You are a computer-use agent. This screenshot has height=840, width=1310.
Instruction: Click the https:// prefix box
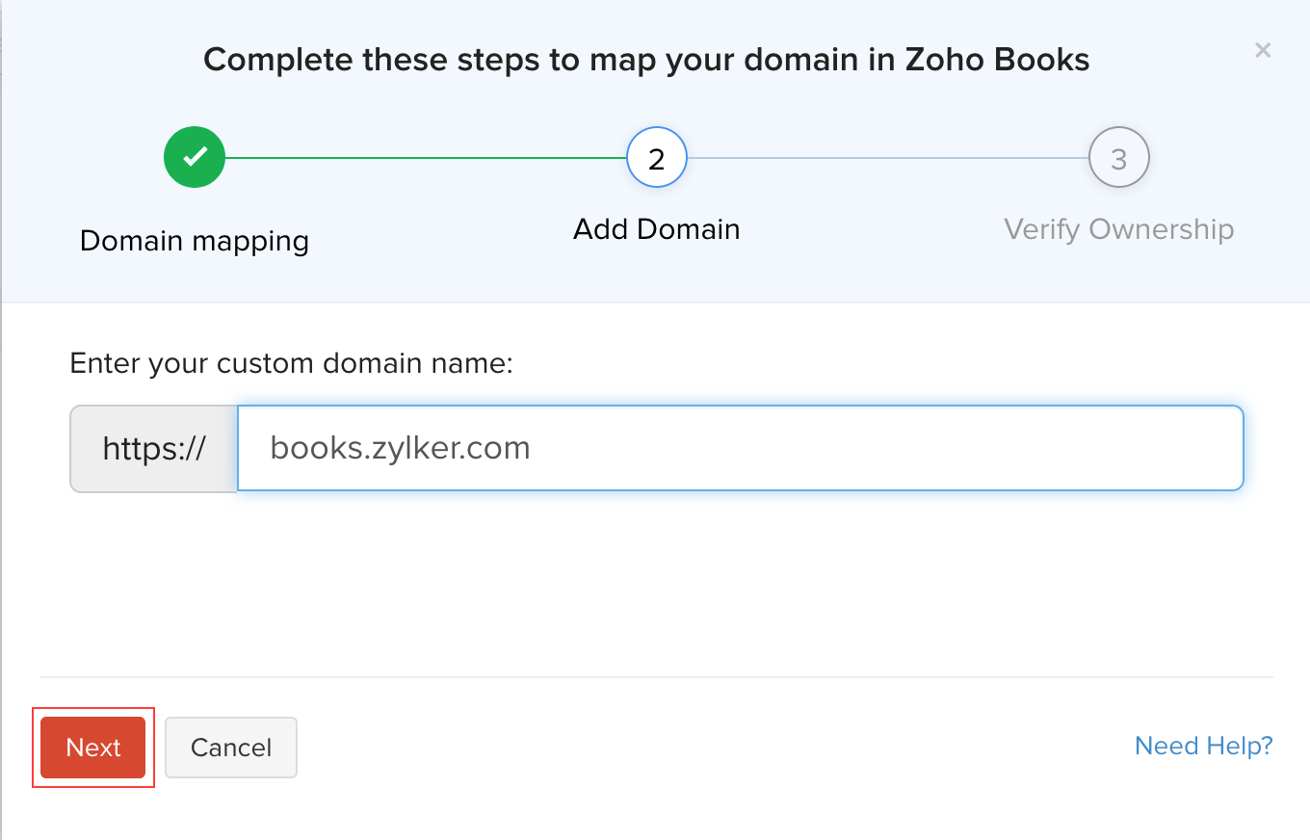pyautogui.click(x=154, y=448)
